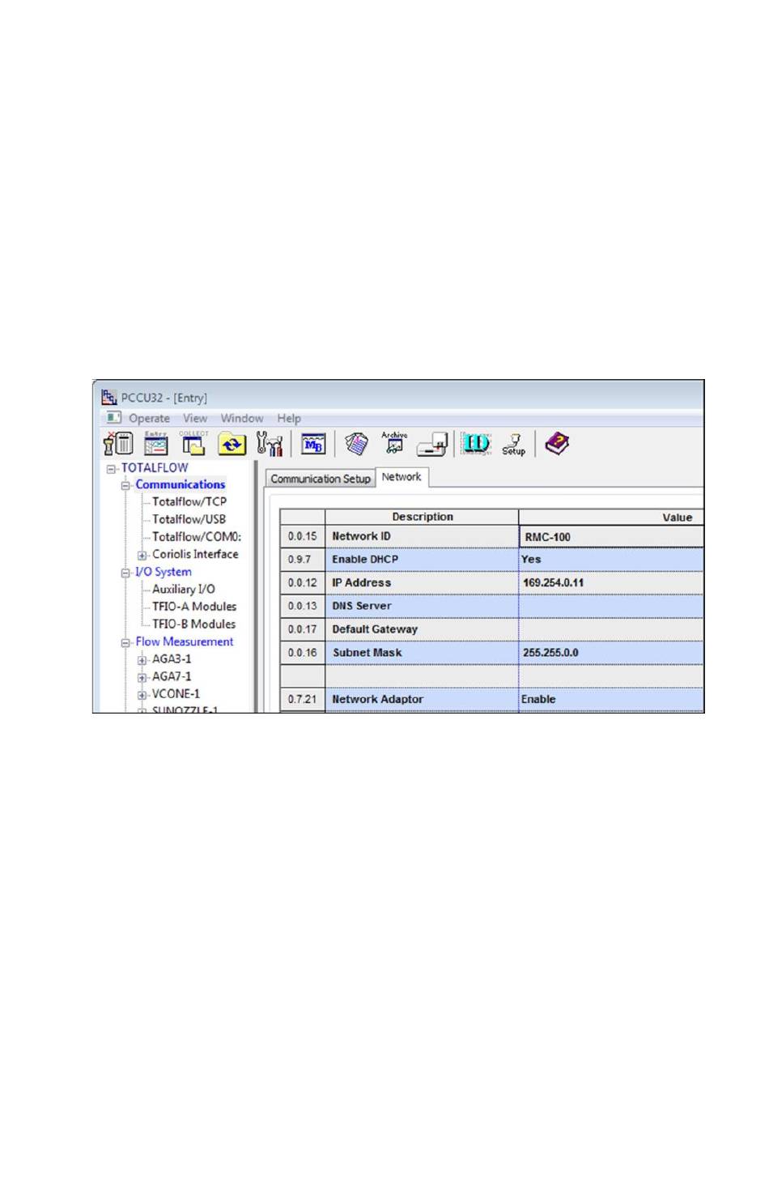This screenshot has width=769, height=1189.
Task: Click the Enable DHCP value Yes
Action: pyautogui.click(x=611, y=560)
